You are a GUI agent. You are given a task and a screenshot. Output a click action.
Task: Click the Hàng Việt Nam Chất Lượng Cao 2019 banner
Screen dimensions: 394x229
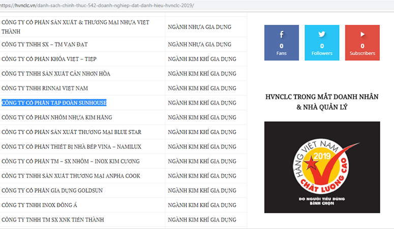click(322, 167)
